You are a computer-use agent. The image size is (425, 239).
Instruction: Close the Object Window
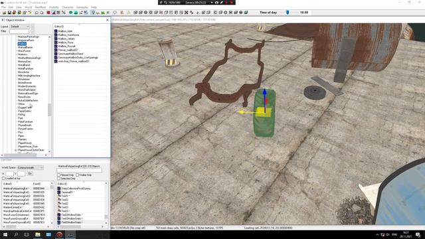[108, 20]
